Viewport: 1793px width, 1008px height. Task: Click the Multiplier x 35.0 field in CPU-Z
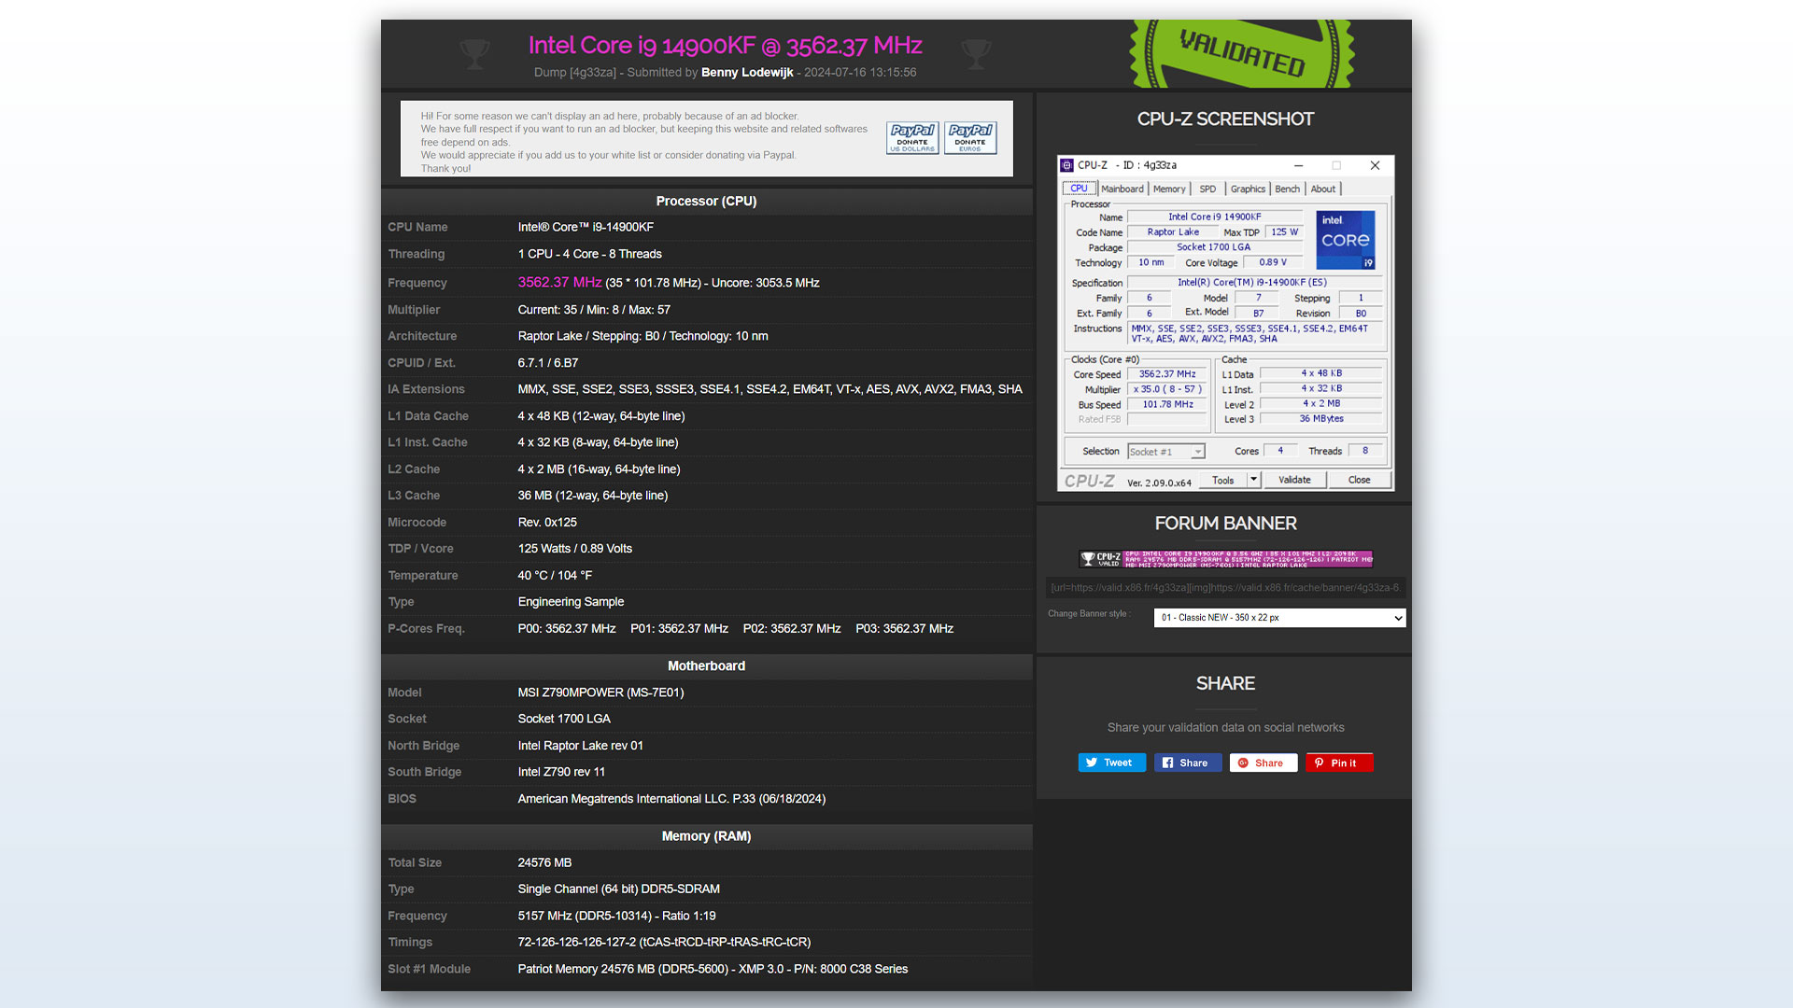[1167, 389]
